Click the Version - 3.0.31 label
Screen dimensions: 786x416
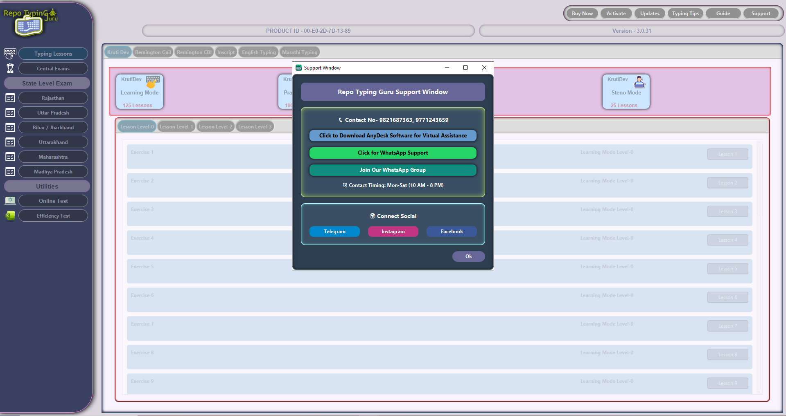pos(632,31)
